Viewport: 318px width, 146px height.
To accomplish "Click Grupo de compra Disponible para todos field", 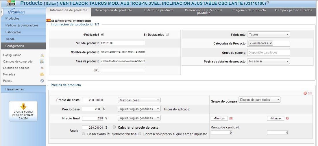I will pos(268,52).
